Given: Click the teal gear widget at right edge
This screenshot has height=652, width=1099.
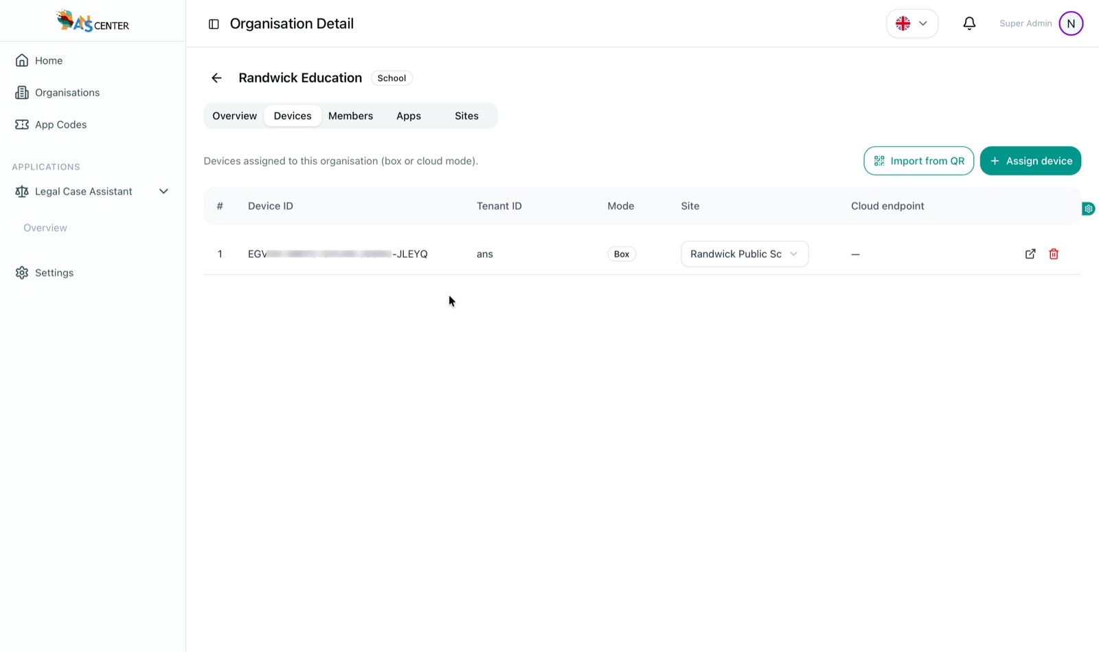Looking at the screenshot, I should pos(1089,209).
